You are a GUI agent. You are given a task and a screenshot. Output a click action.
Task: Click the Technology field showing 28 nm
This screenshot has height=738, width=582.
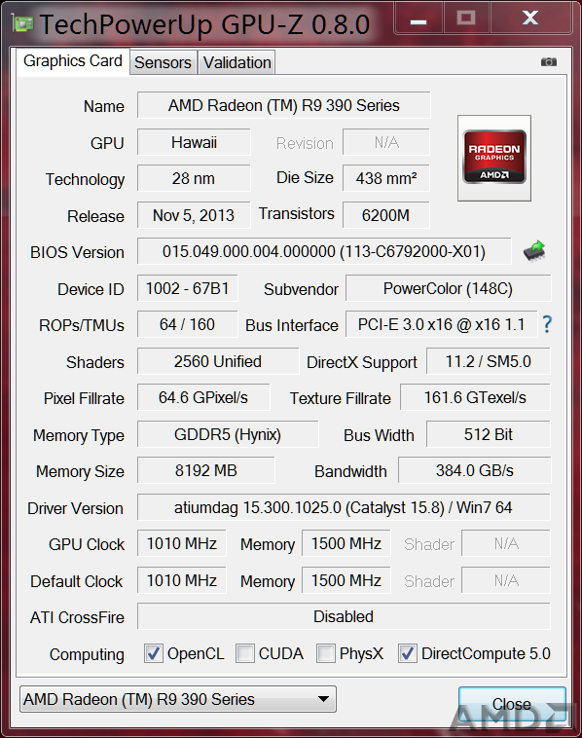tap(194, 178)
